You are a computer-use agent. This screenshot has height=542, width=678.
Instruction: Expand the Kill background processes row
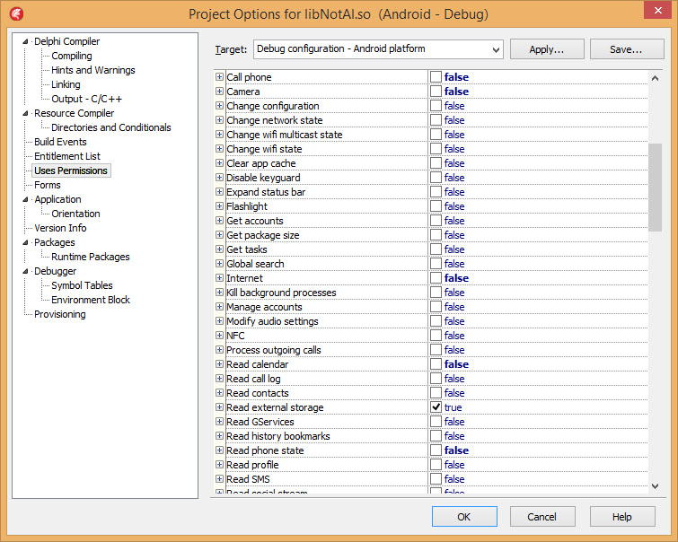(x=219, y=293)
